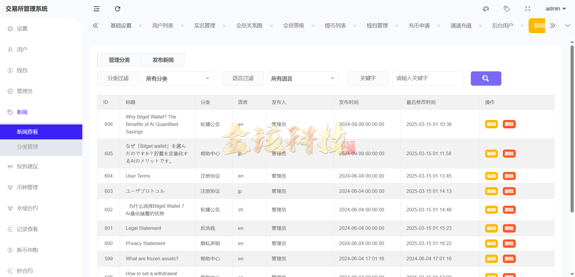Collapse the sidebar navigation menu
Image resolution: width=575 pixels, height=277 pixels.
point(96,9)
